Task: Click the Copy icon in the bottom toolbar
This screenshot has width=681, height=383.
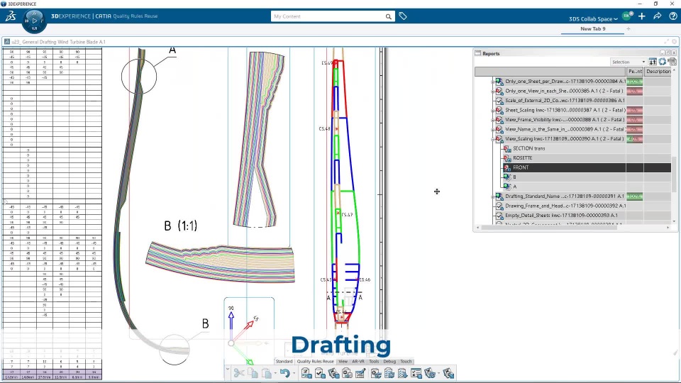Action: pos(253,373)
